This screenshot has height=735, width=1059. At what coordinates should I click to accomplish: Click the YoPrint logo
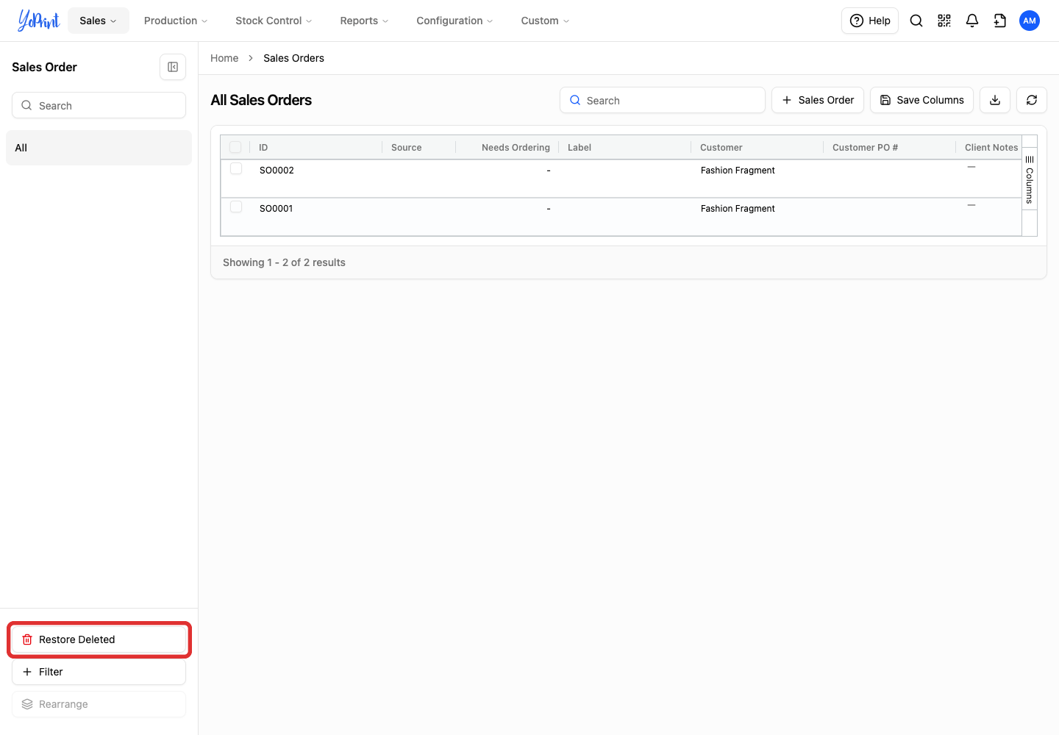click(x=38, y=21)
